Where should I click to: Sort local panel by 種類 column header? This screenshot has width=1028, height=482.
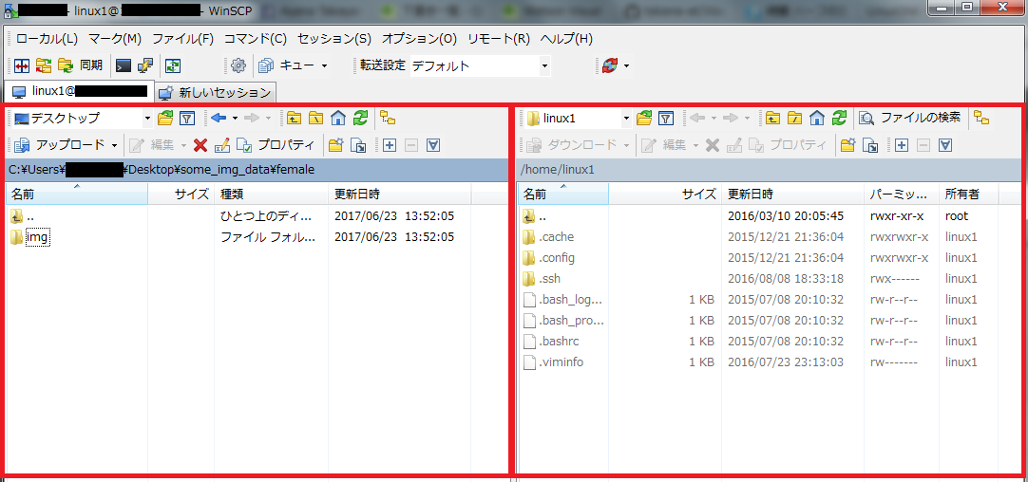click(x=271, y=194)
